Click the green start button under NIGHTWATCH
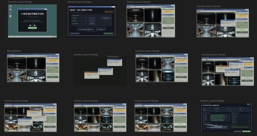257x136 pixels. pos(33,28)
